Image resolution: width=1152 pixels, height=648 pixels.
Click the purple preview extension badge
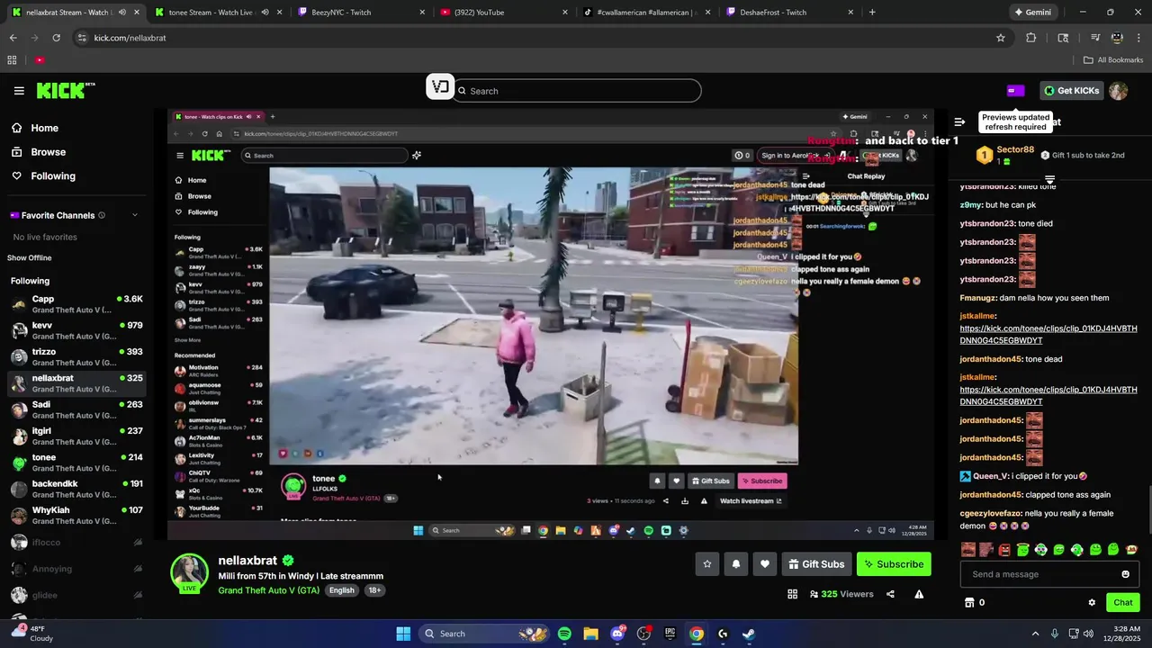tap(1015, 90)
